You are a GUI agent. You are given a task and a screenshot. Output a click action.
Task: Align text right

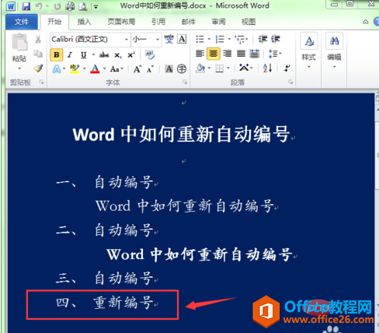point(228,54)
